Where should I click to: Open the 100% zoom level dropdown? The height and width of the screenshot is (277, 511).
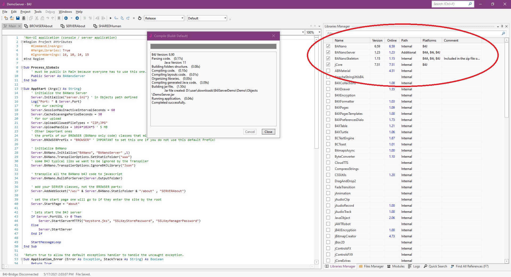coord(319,32)
